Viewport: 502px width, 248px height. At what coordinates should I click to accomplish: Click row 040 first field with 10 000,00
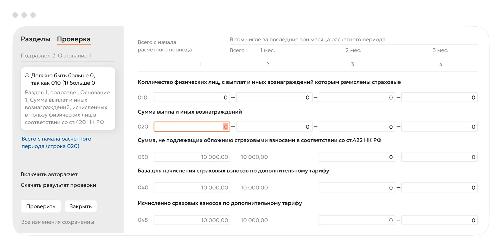click(192, 188)
